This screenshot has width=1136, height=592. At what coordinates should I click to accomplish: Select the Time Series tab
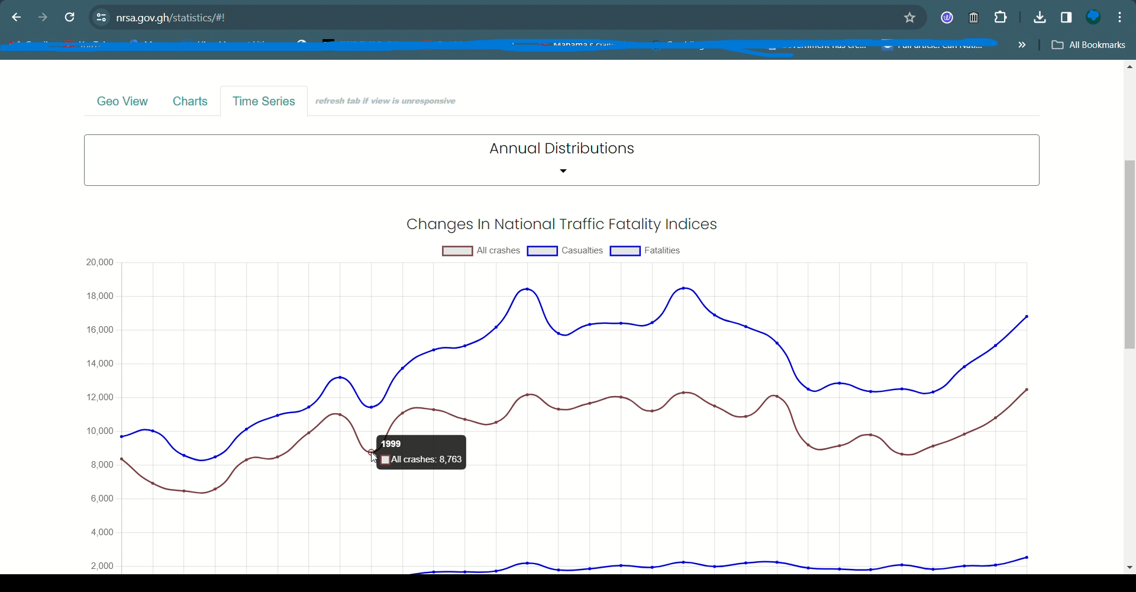[264, 101]
